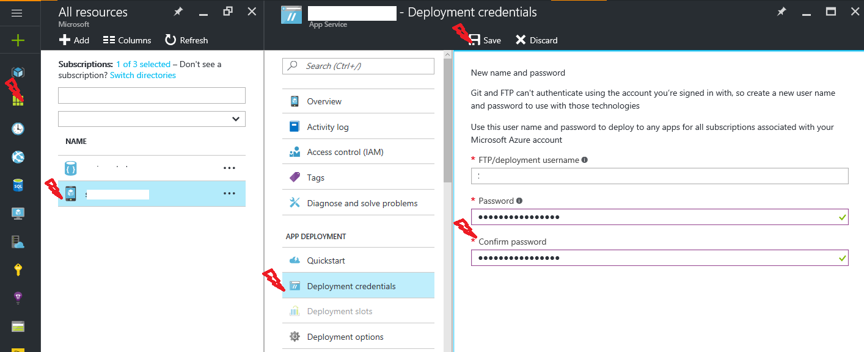This screenshot has height=352, width=864.
Task: Open Deployment options menu item
Action: [358, 337]
